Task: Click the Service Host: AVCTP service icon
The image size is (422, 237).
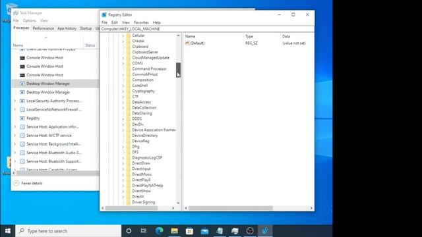Action: coord(22,136)
